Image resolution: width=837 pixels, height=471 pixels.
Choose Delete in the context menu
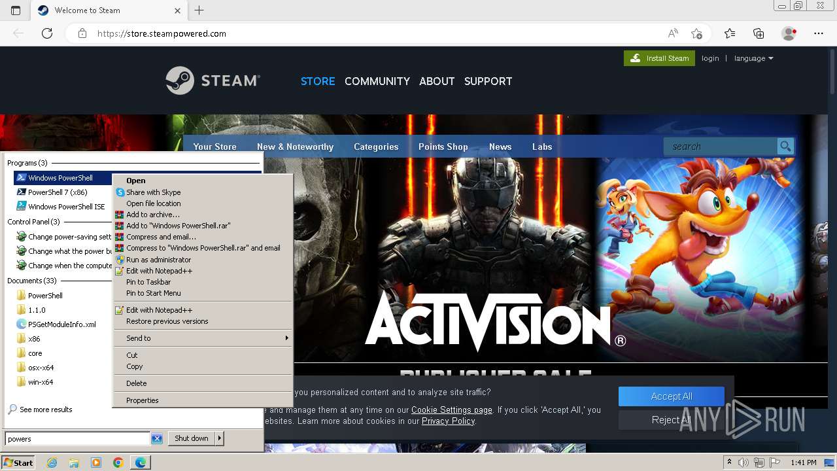point(203,383)
